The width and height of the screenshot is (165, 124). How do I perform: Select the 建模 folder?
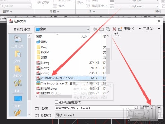pyautogui.click(x=42, y=57)
